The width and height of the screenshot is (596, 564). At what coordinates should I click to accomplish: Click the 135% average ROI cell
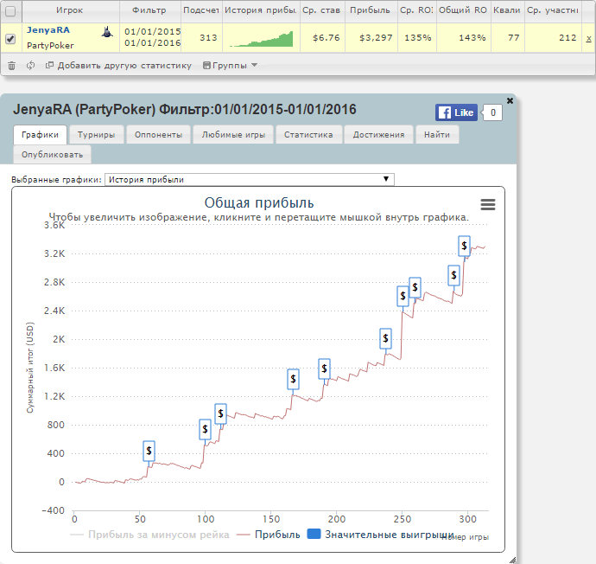tap(418, 38)
